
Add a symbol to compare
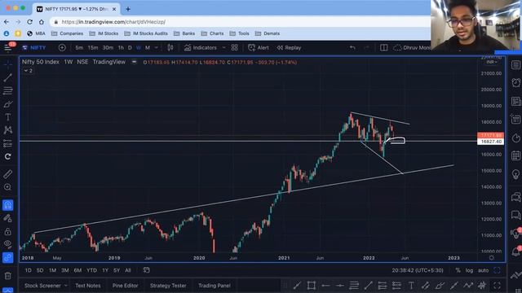[x=62, y=47]
